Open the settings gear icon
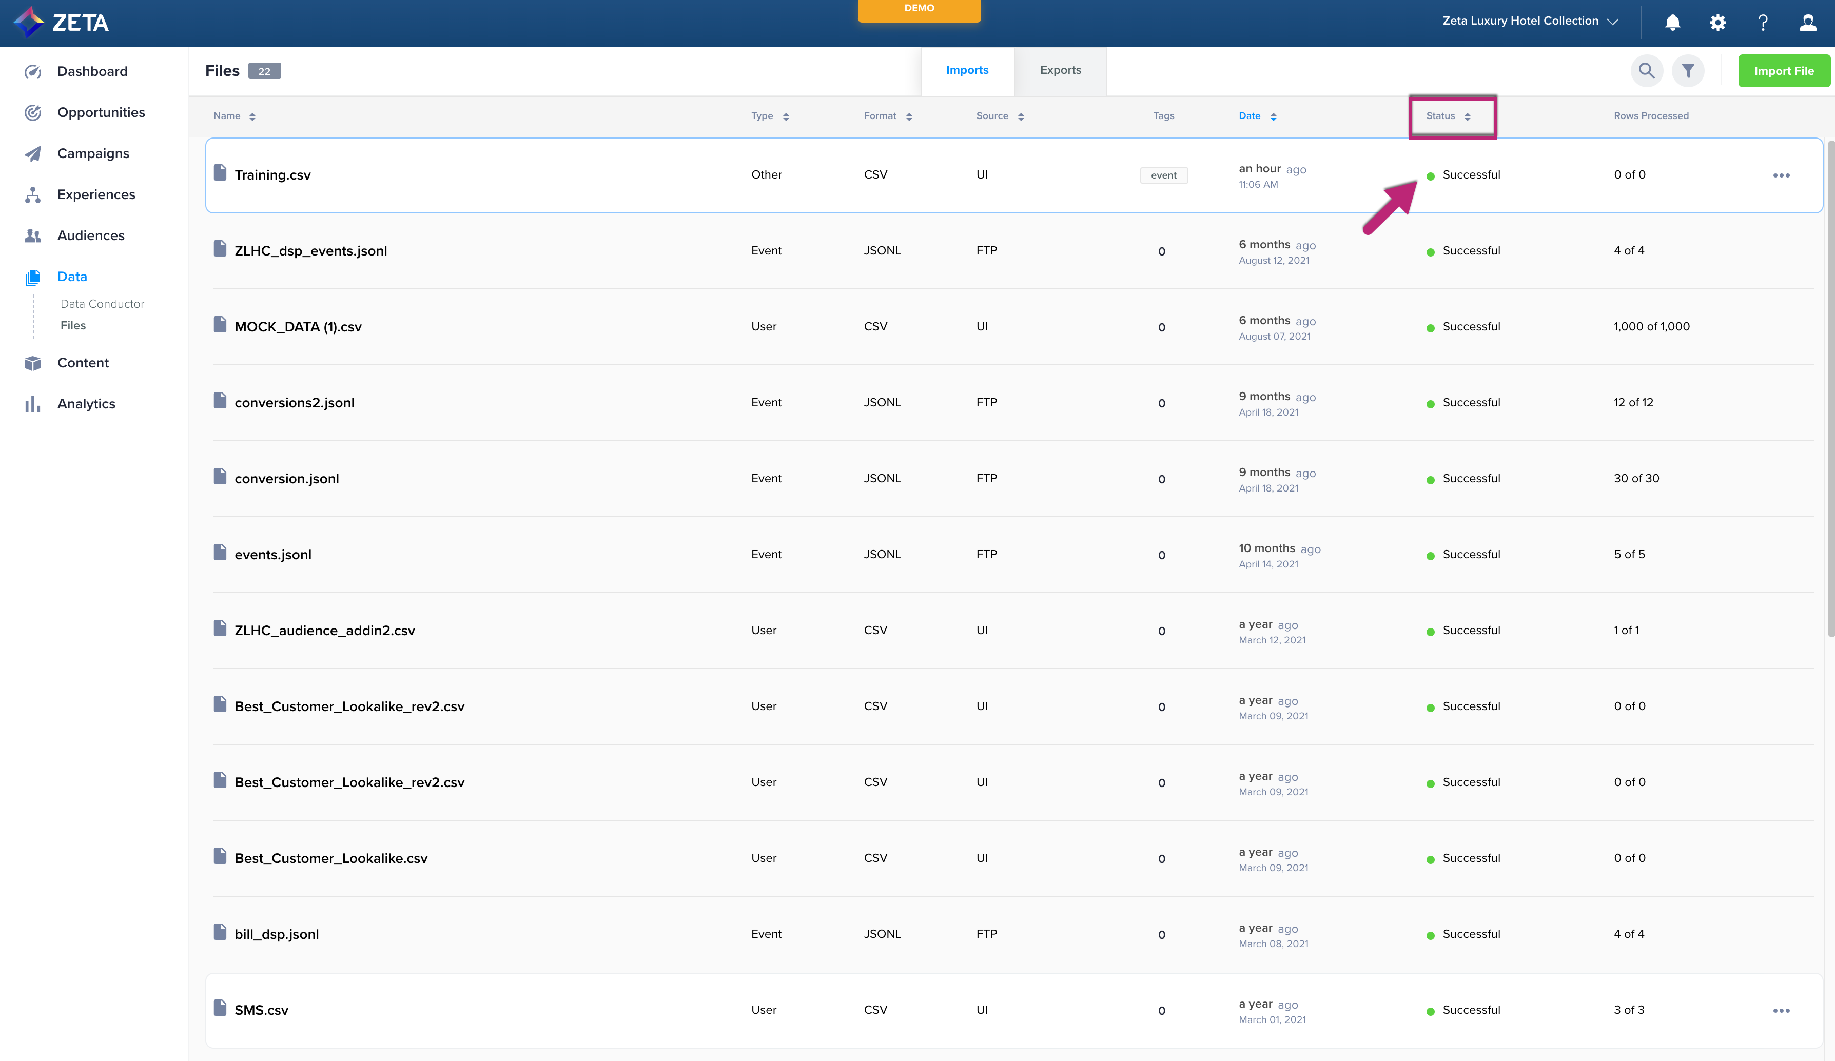 1718,22
